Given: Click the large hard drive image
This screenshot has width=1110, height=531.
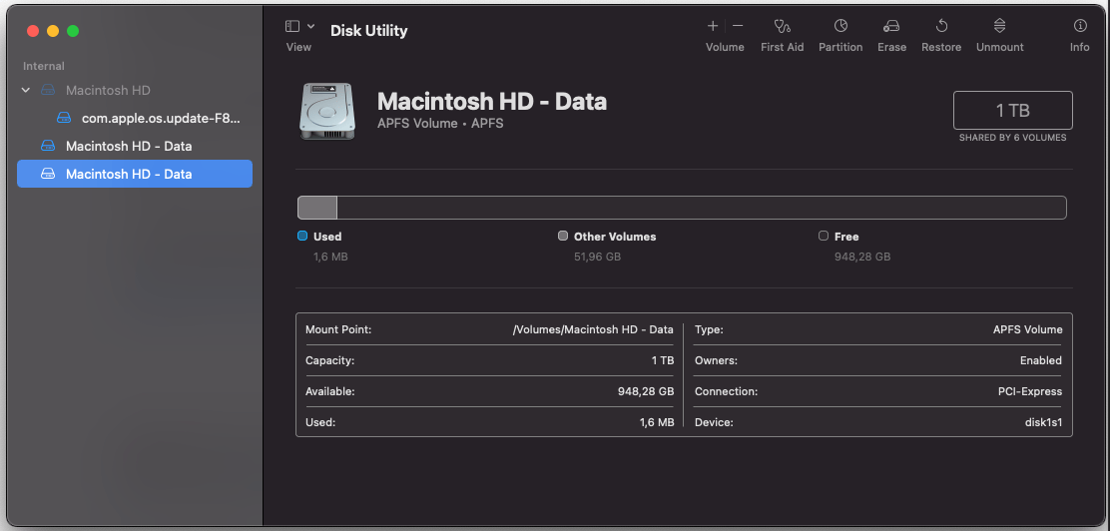Looking at the screenshot, I should (x=327, y=111).
